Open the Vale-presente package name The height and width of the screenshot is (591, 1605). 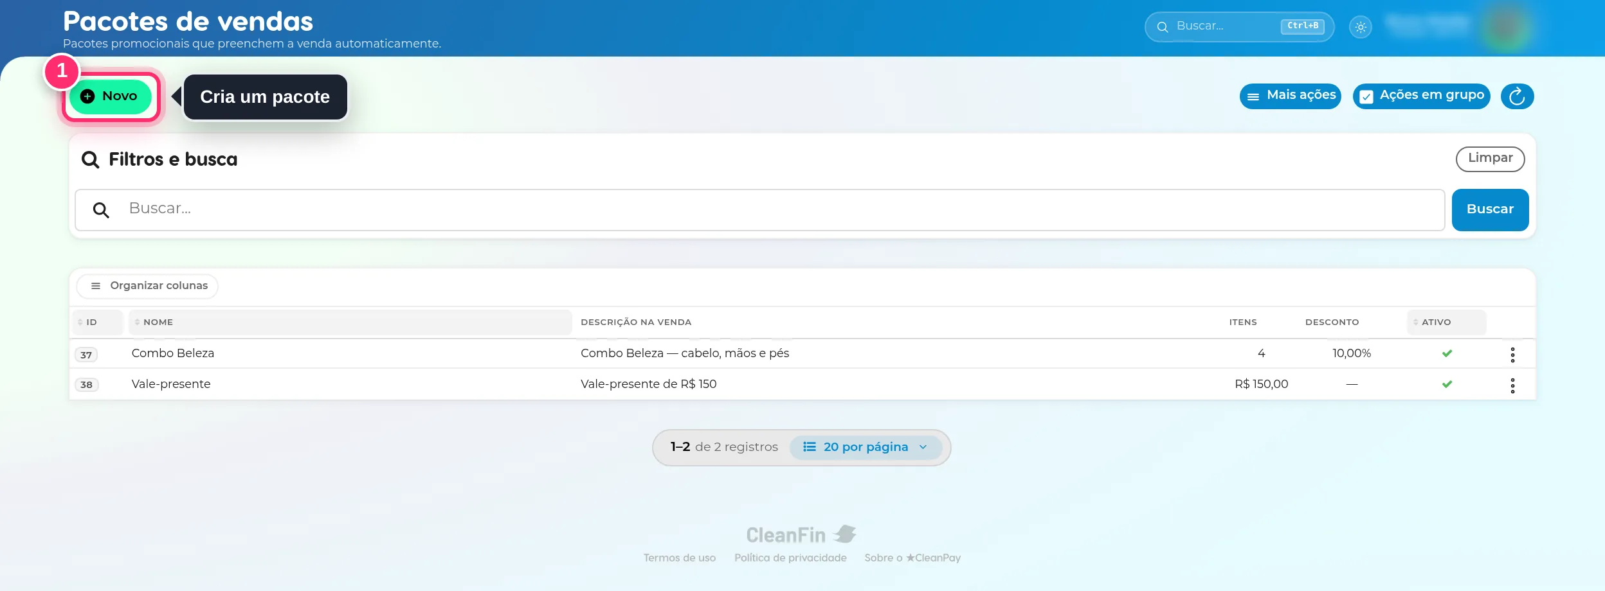(170, 384)
